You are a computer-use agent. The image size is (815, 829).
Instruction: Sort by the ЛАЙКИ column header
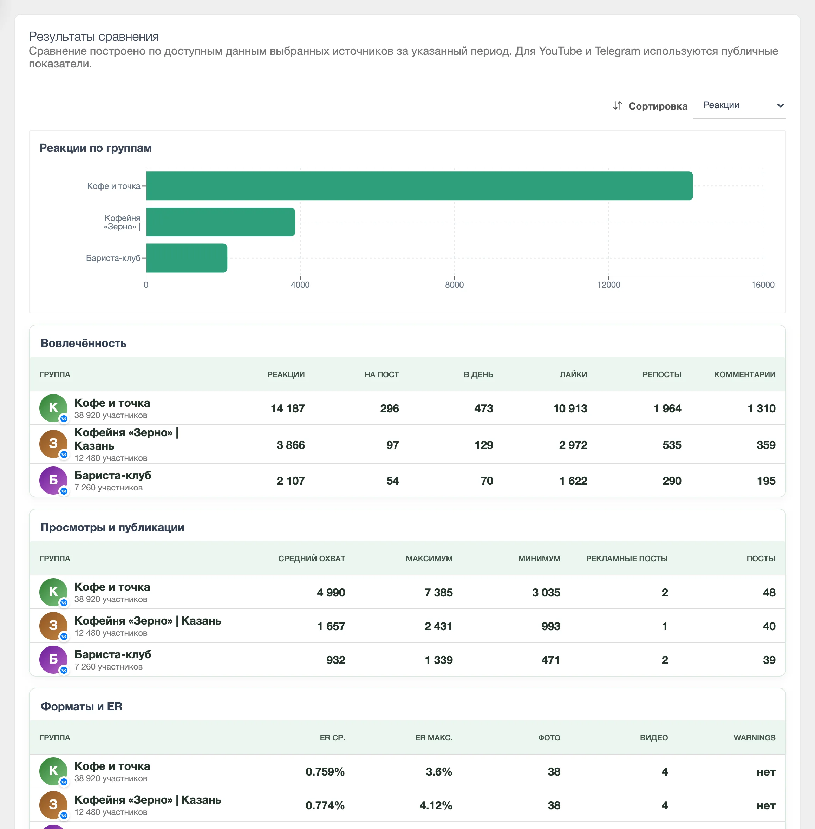tap(573, 374)
